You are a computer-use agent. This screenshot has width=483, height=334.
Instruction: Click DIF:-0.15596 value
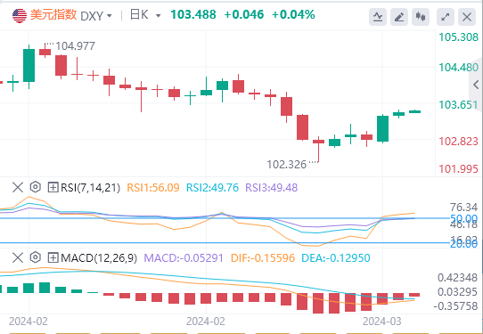(263, 258)
